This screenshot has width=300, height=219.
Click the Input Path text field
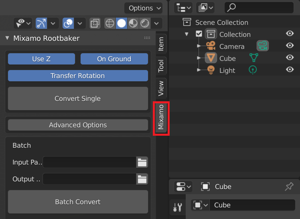pos(89,162)
